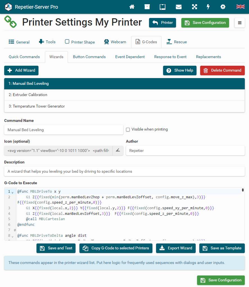Collapse code fold arrow on line 1
The height and width of the screenshot is (287, 249).
click(x=13, y=192)
